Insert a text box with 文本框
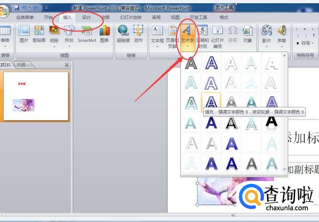 [157, 34]
